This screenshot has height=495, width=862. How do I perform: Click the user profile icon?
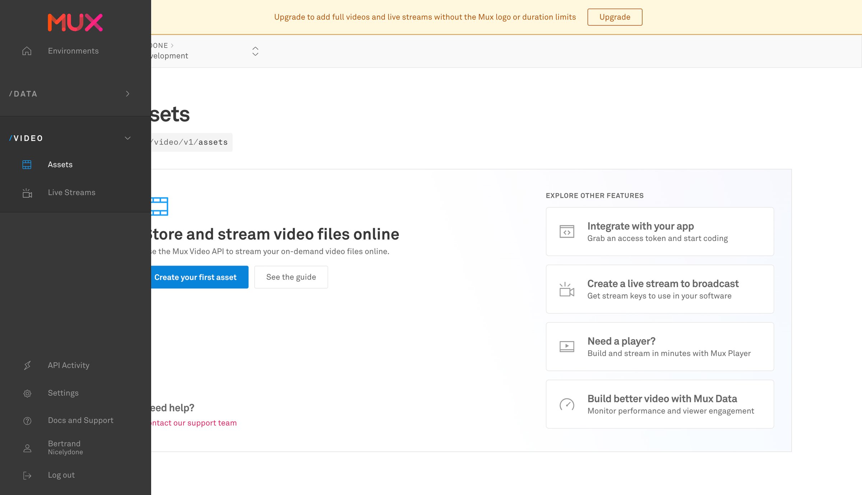(27, 448)
